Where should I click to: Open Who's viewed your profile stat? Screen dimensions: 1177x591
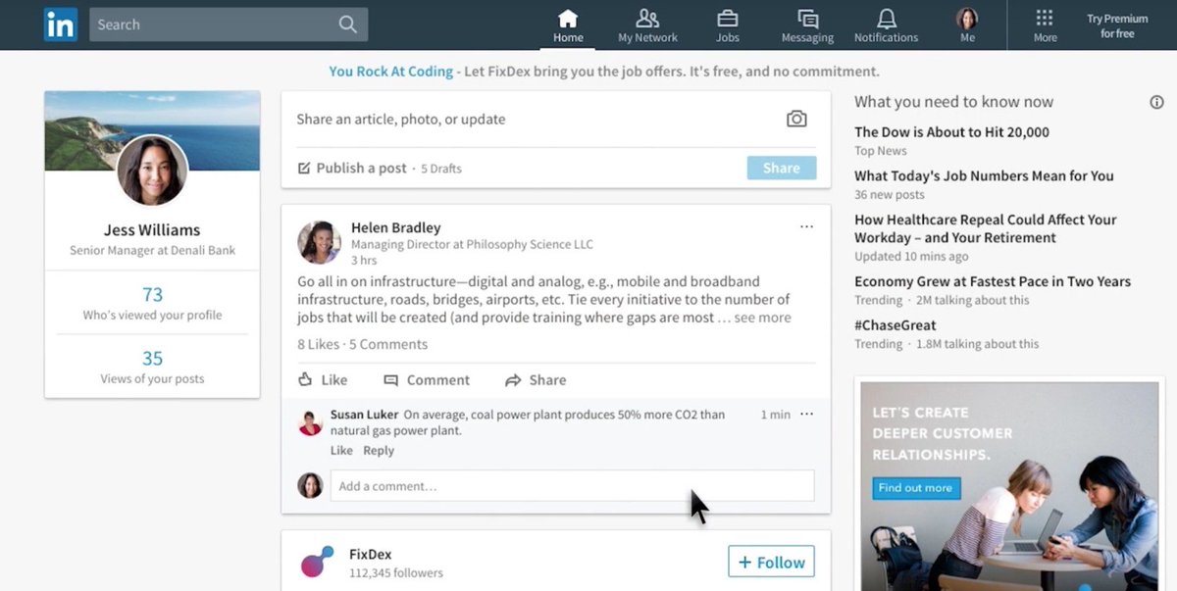click(x=152, y=304)
